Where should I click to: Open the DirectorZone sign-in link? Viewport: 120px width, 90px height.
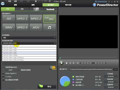[101, 1]
